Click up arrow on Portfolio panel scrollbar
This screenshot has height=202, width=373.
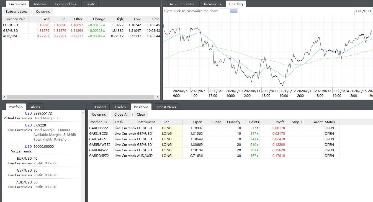[83, 113]
